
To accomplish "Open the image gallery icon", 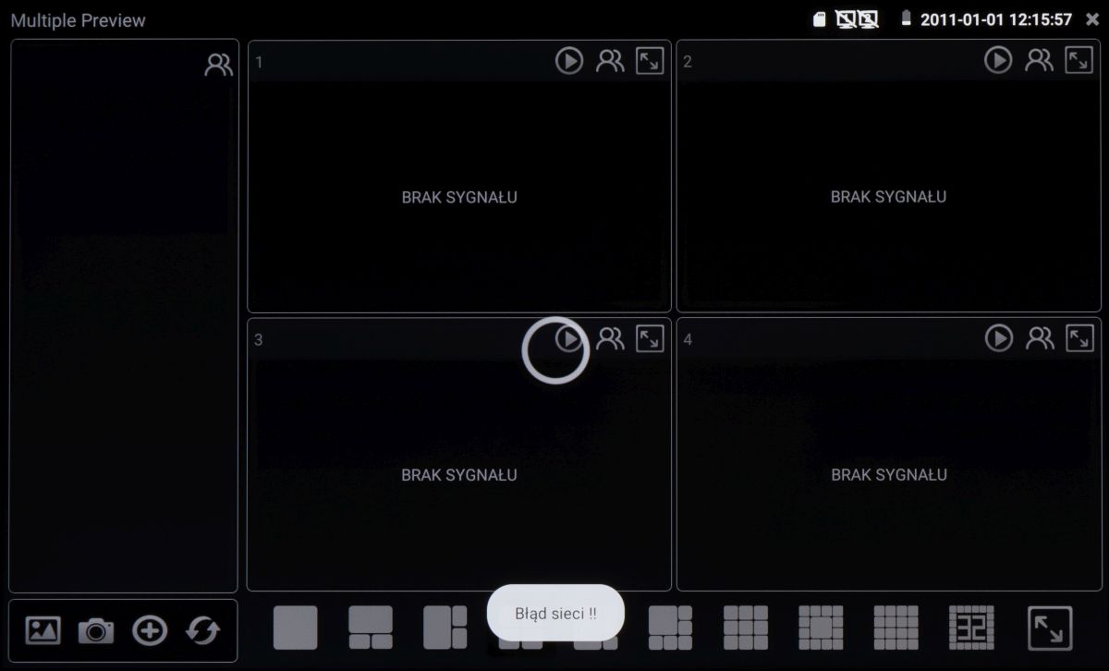I will (x=43, y=631).
